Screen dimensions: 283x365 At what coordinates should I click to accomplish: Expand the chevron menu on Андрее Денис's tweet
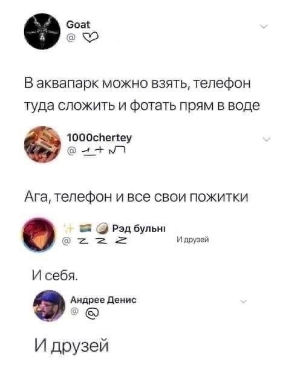(243, 302)
